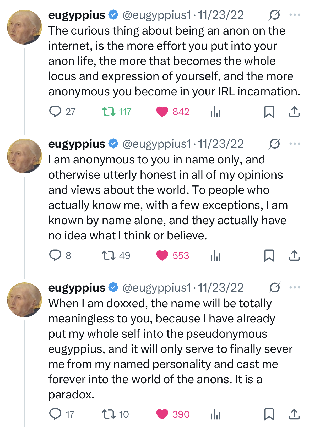The image size is (309, 427).
Task: View analytics for the first tweet
Action: point(216,112)
